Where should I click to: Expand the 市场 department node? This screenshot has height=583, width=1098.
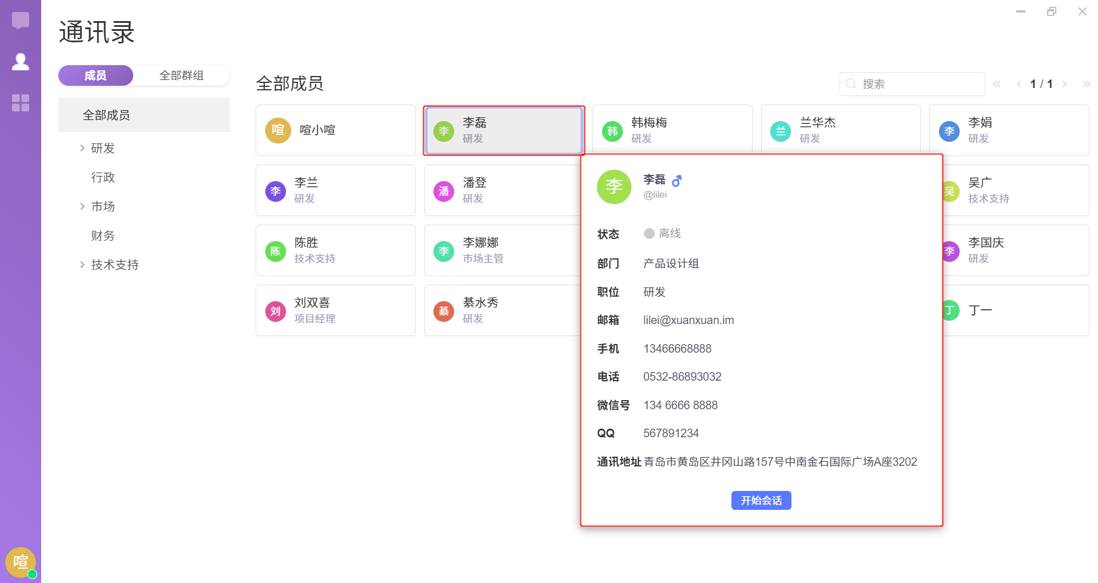click(82, 206)
